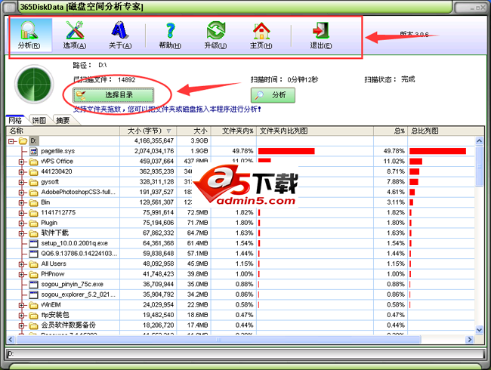This screenshot has width=491, height=370.
Task: Select the gysoft folder icon
Action: [33, 182]
